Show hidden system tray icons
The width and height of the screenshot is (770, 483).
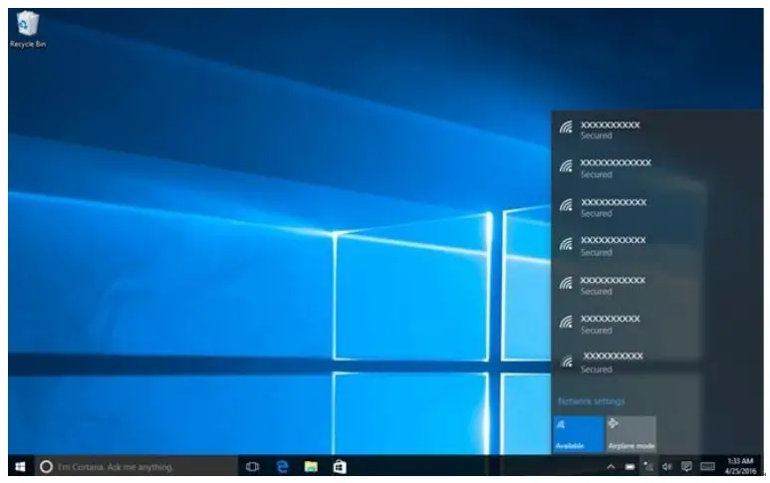tap(611, 467)
